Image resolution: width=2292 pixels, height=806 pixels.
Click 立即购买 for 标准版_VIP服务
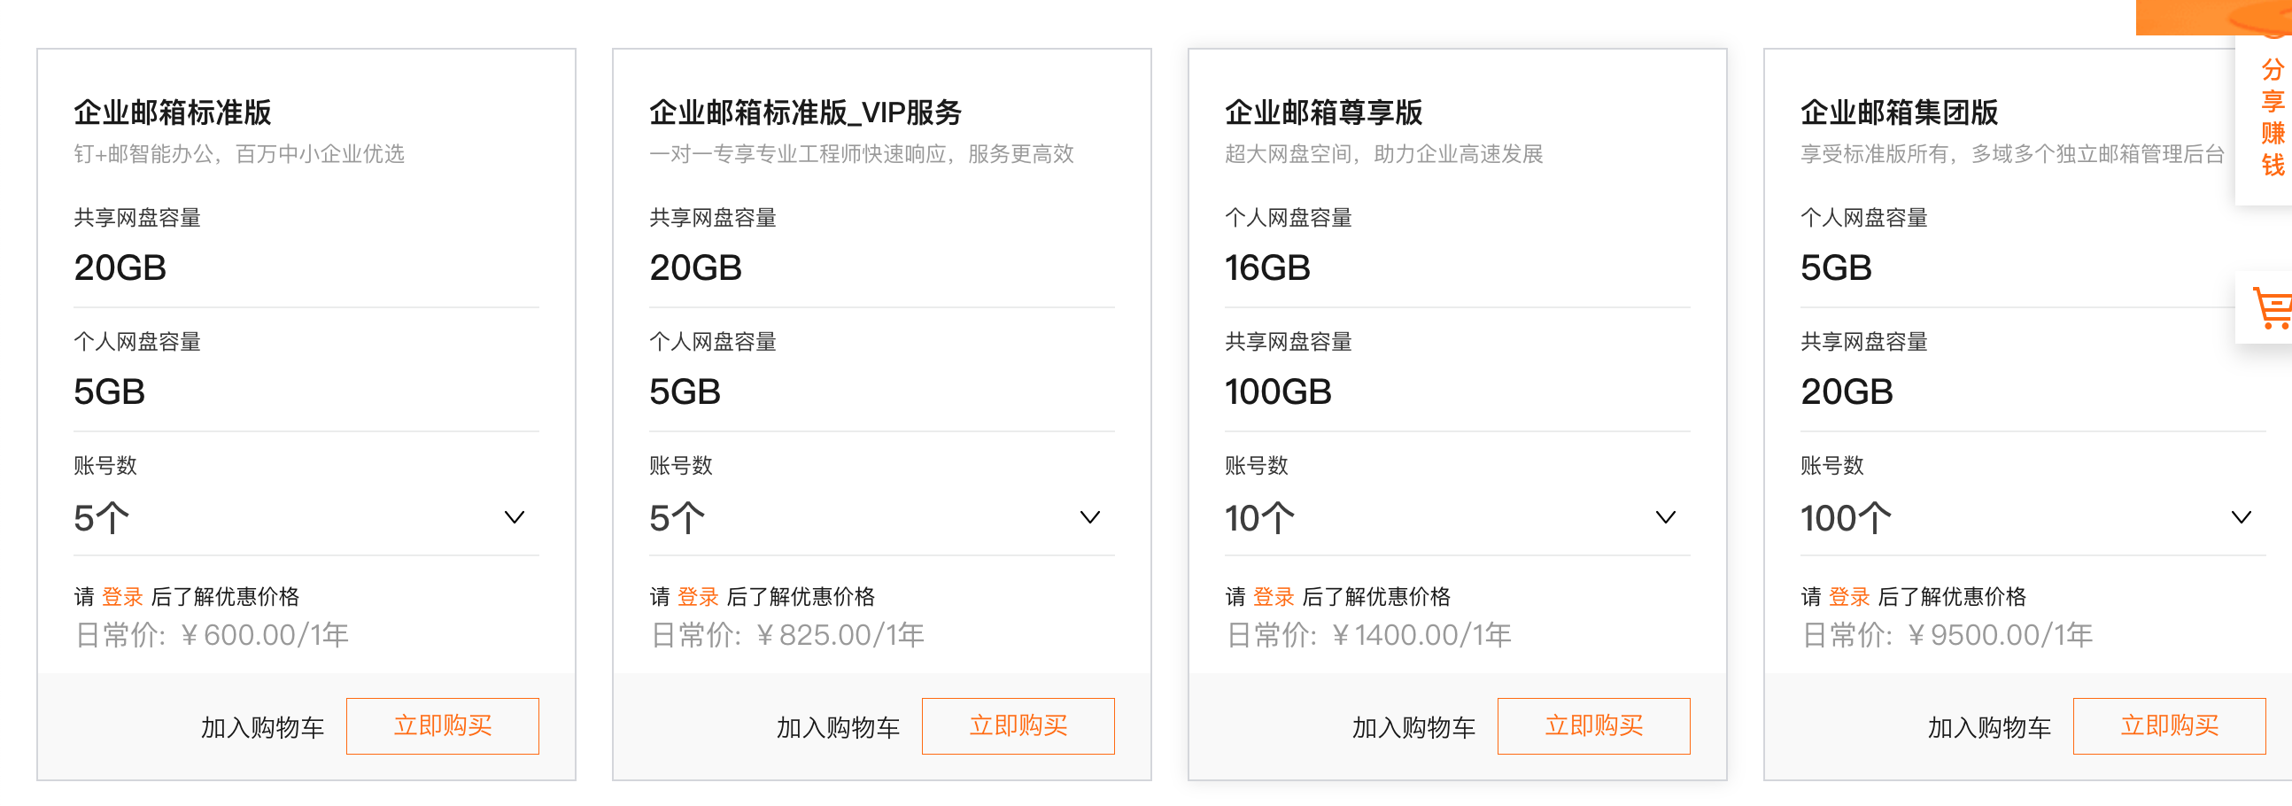pos(1018,726)
